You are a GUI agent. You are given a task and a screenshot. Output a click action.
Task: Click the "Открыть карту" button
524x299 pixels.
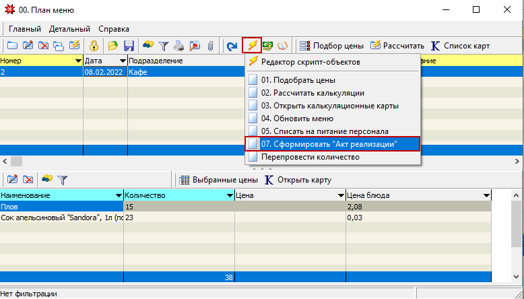click(x=296, y=180)
